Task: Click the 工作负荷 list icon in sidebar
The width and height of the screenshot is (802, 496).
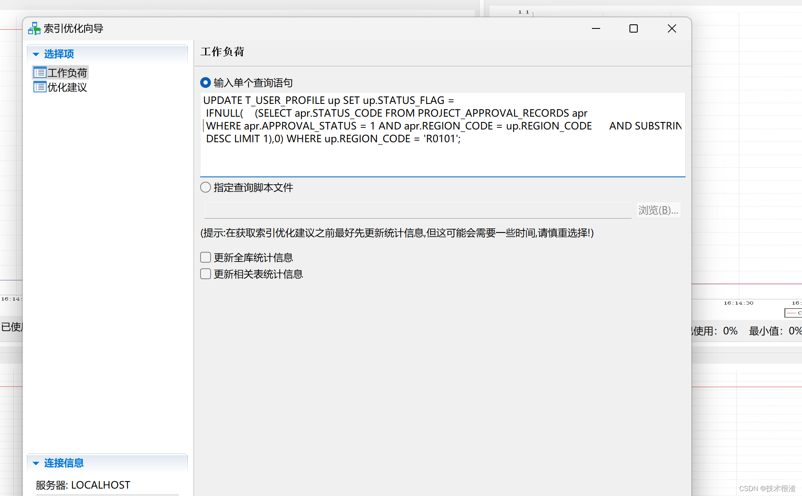Action: 40,73
